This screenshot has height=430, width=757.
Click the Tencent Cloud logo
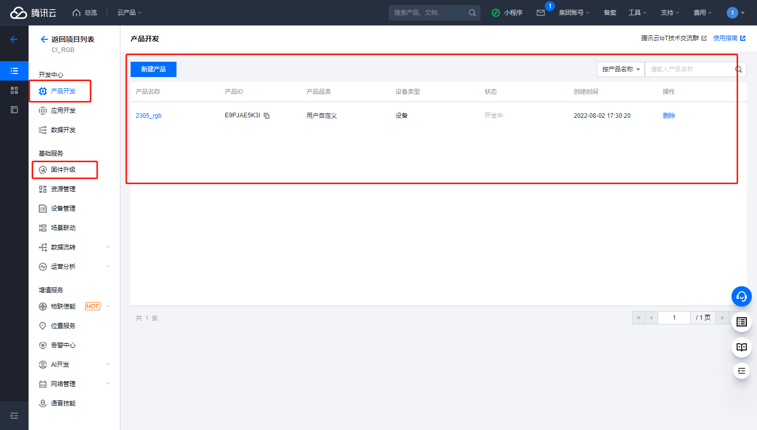33,13
